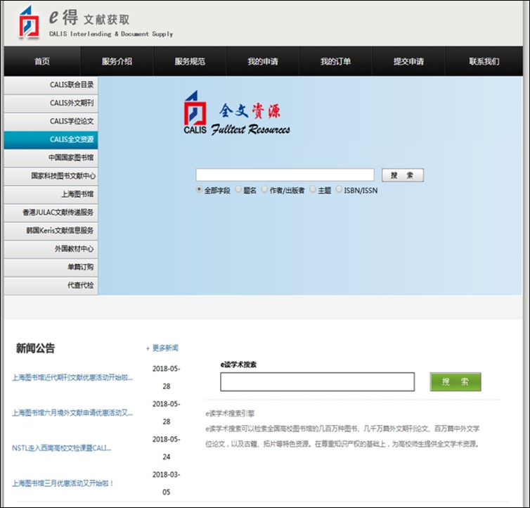Open the 服务规范 navigation tab
The width and height of the screenshot is (530, 508).
coord(190,61)
